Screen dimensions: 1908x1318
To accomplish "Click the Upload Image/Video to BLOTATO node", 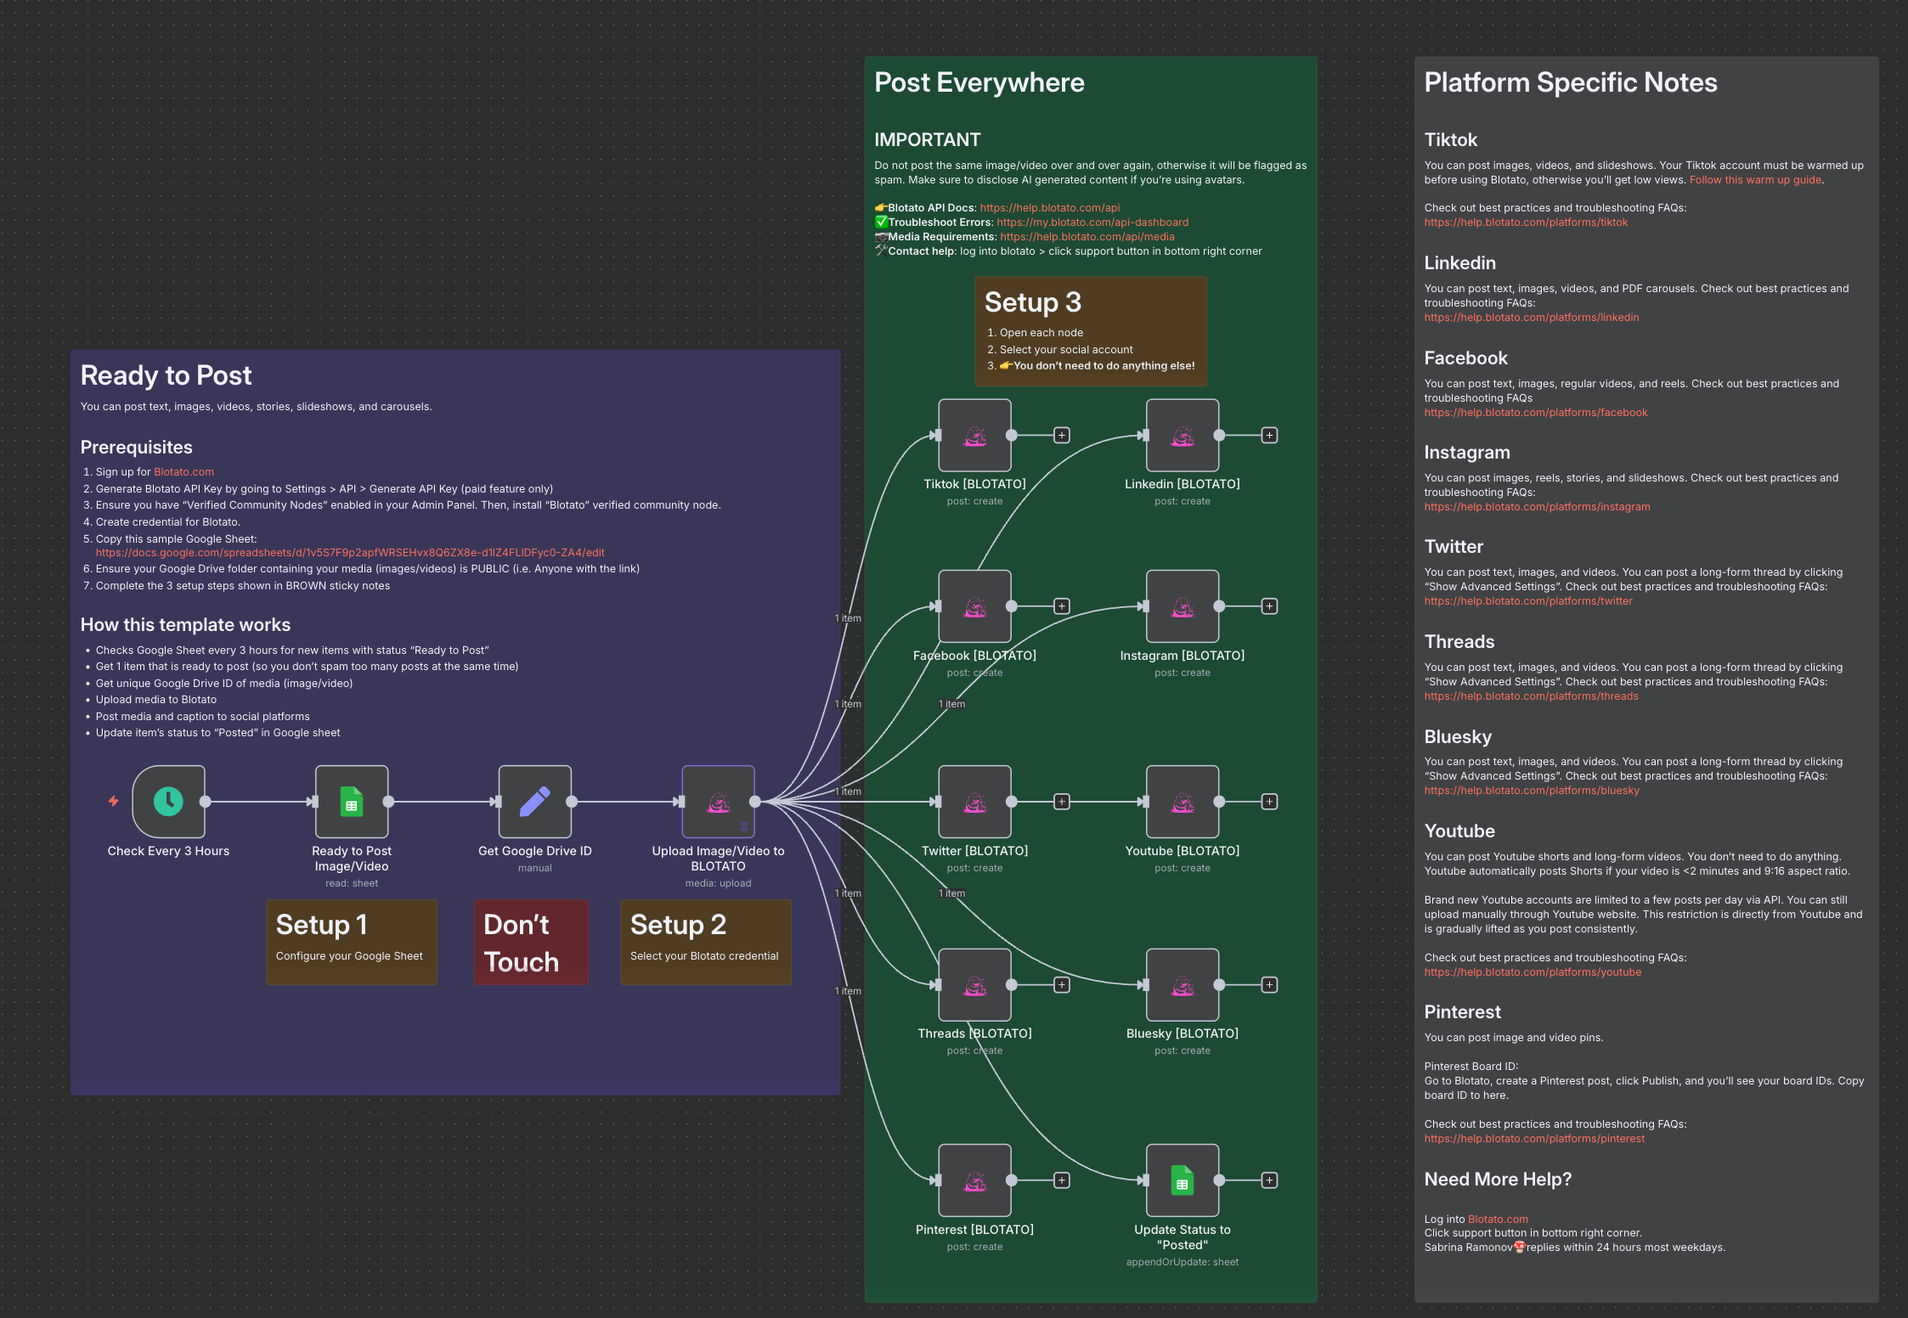I will (x=718, y=801).
